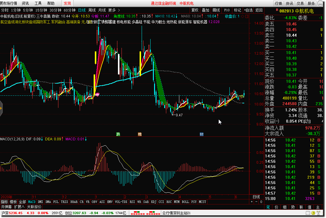
Task: Click the top-right 服务 service button
Action: [x=311, y=3]
